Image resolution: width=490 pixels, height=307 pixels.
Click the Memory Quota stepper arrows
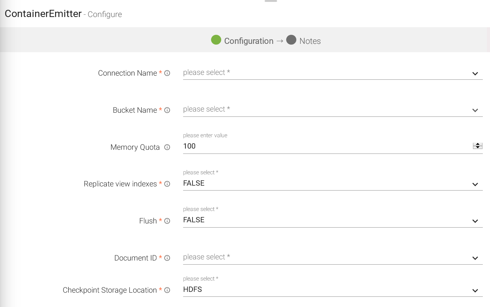[x=478, y=146]
